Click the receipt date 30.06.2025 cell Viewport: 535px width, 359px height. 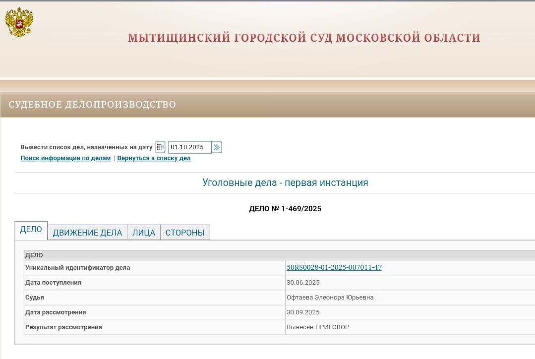coord(303,283)
